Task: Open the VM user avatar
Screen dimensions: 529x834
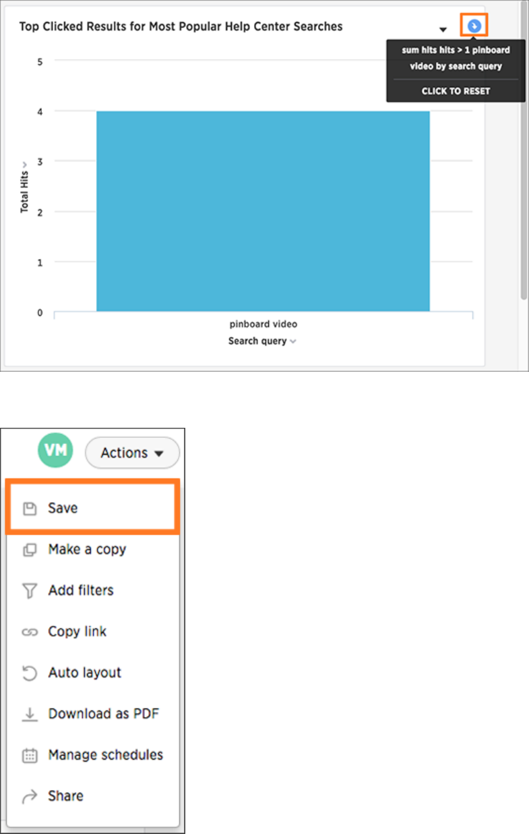Action: (x=55, y=450)
